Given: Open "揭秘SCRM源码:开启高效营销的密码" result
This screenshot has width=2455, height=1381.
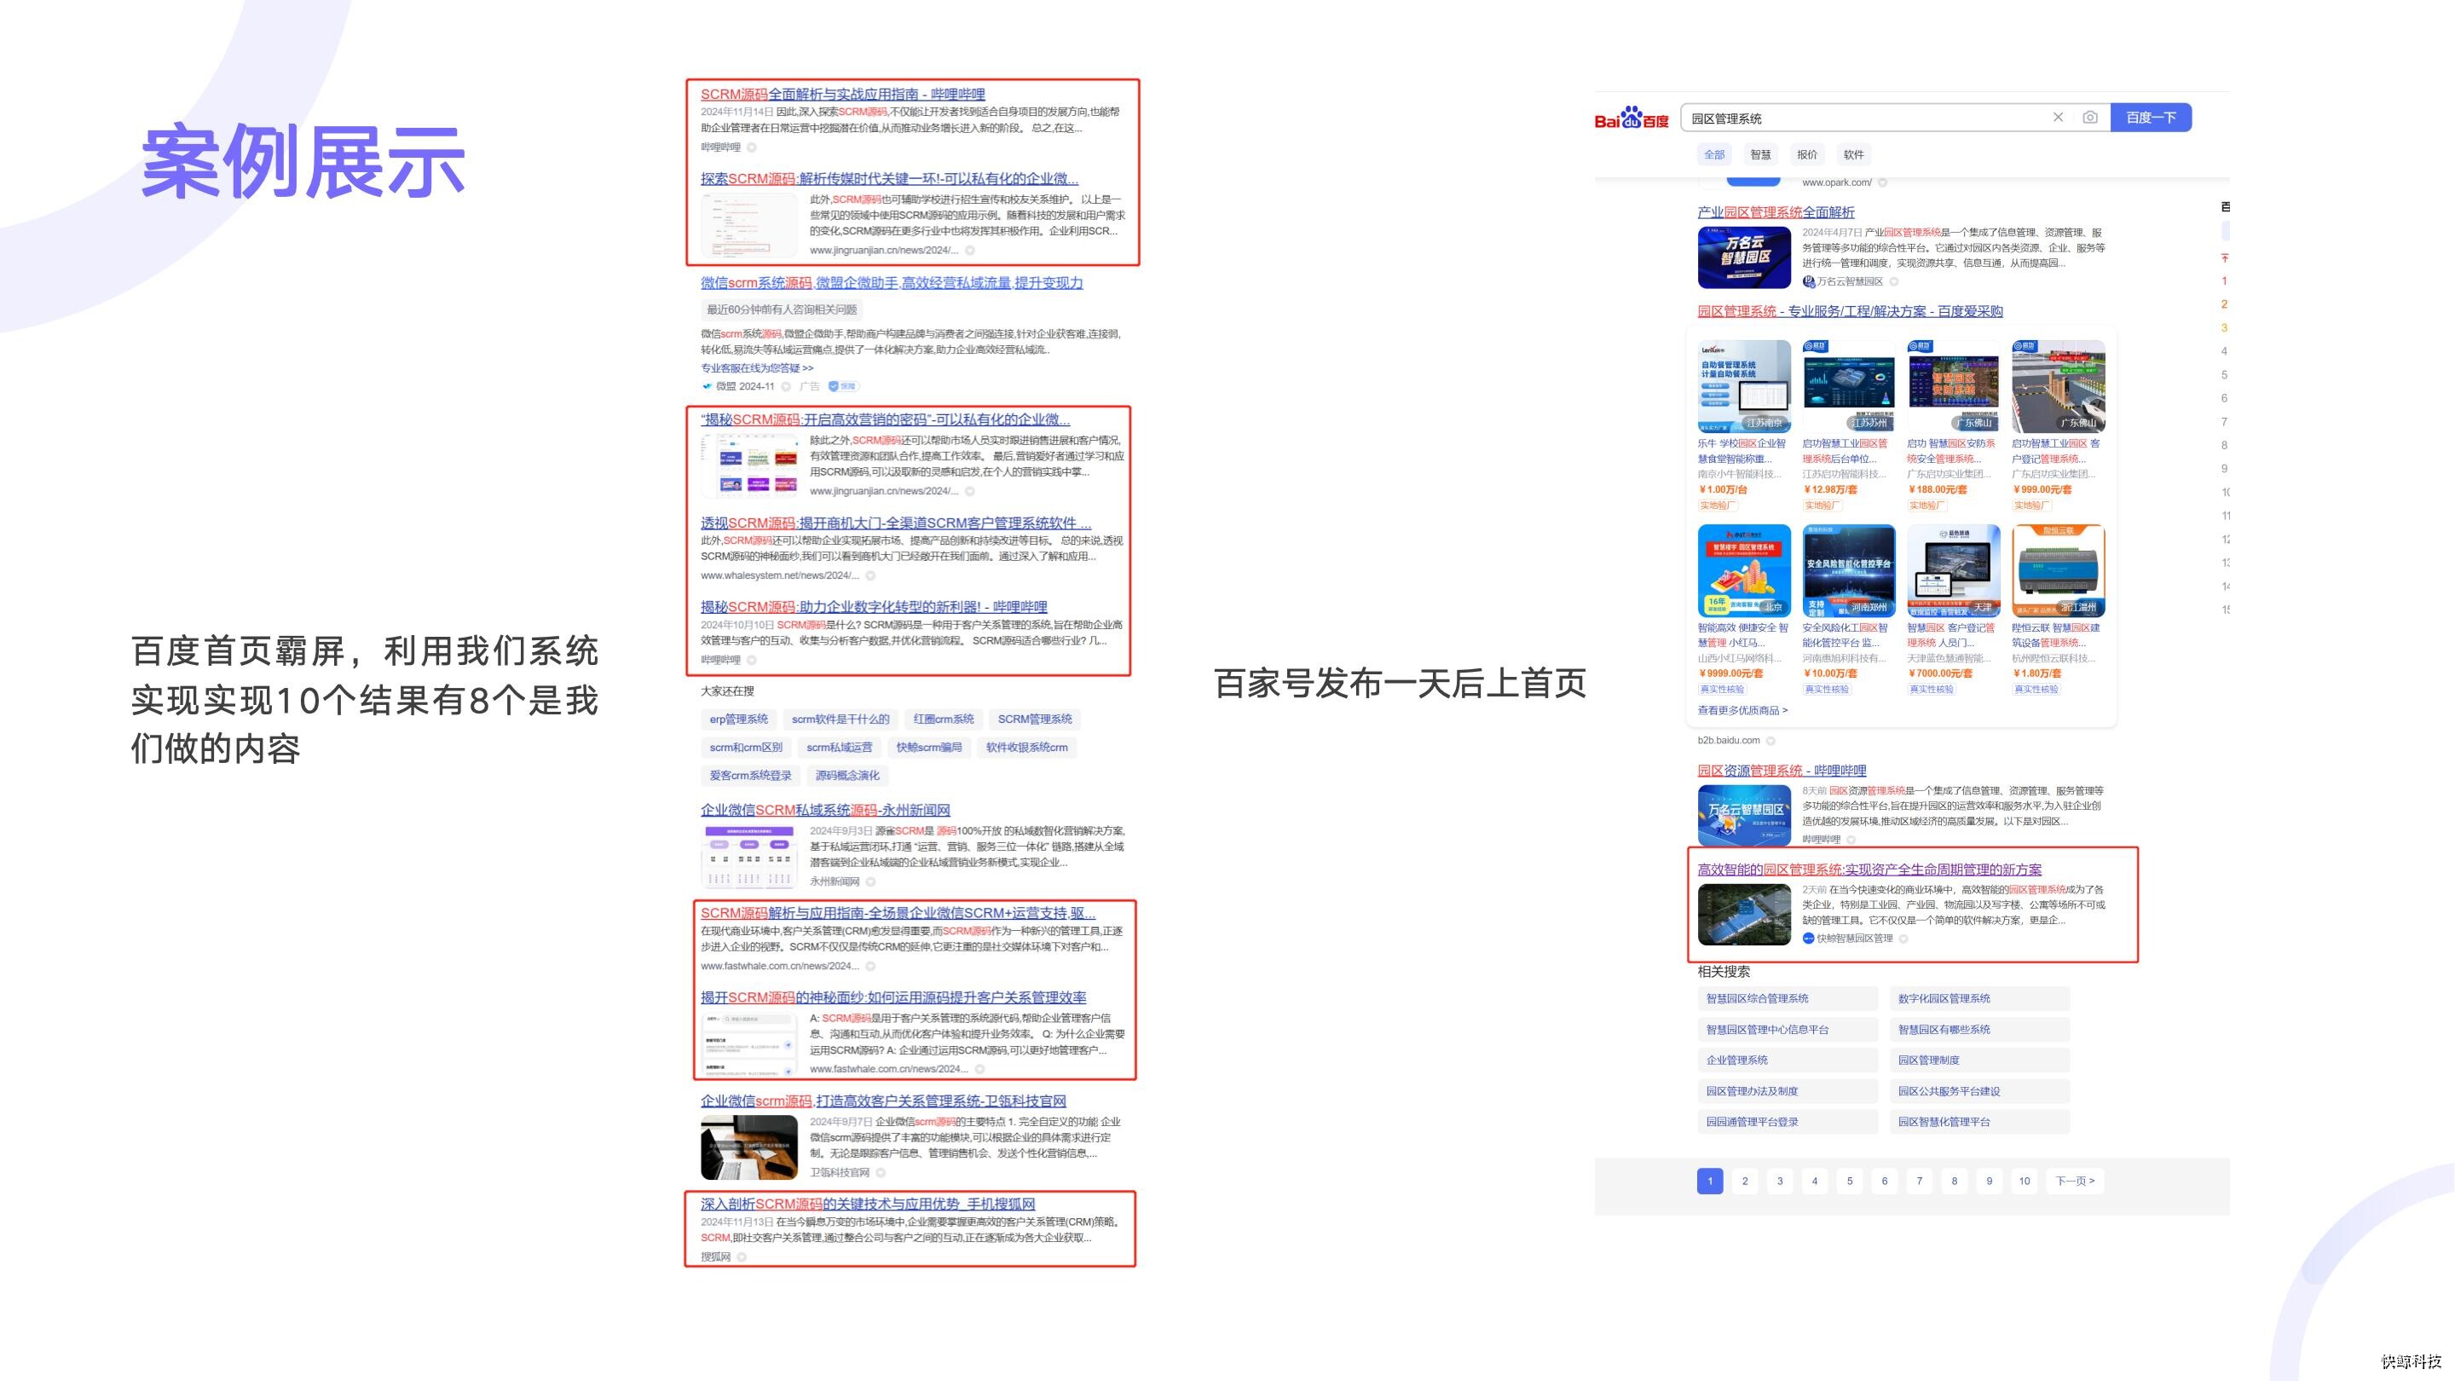Looking at the screenshot, I should pyautogui.click(x=886, y=419).
